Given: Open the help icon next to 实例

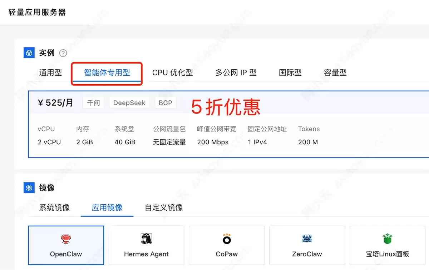Looking at the screenshot, I should pos(63,53).
